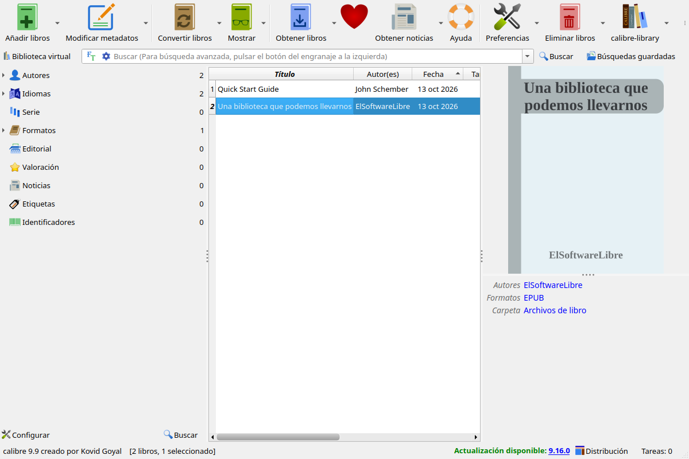
Task: Click the Fecha column header
Action: coord(438,74)
